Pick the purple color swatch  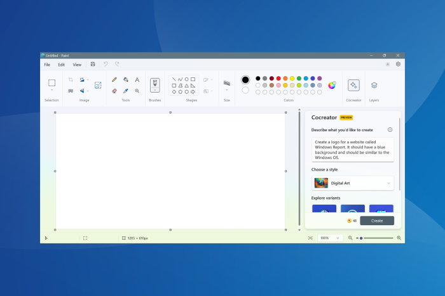pos(320,79)
